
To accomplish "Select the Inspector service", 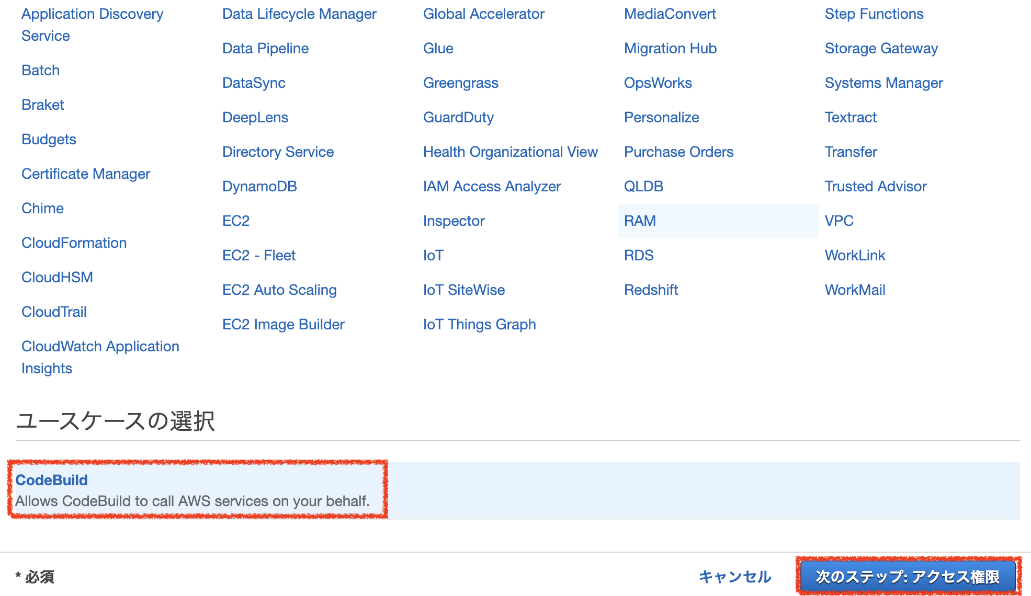I will coord(454,221).
